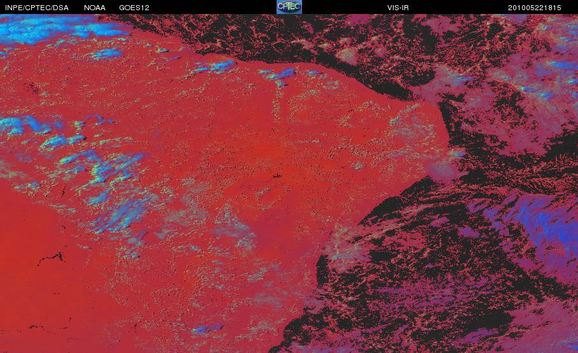Select the INPE/CPTEC/DSA header text
578x353 pixels.
coord(37,8)
